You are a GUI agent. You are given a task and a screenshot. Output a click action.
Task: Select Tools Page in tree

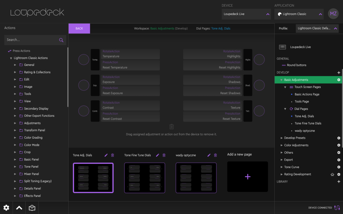(x=301, y=102)
